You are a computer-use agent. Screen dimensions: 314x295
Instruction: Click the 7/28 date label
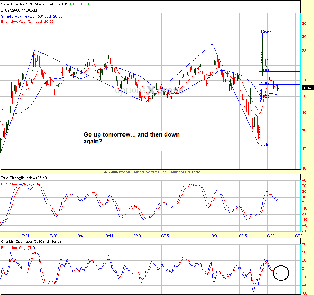coord(54,236)
